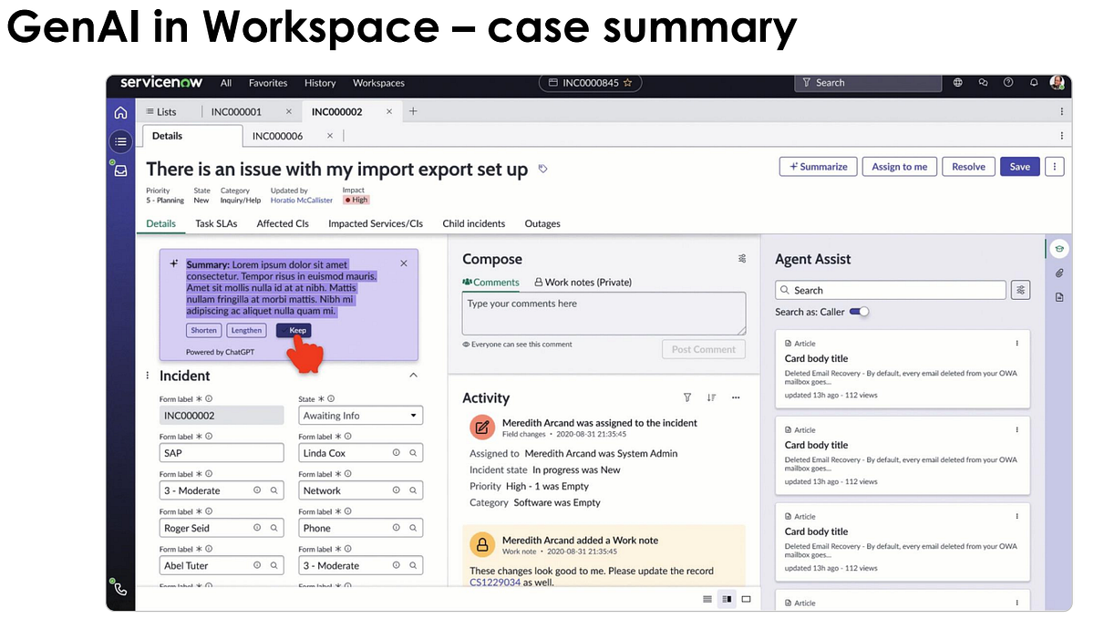Open the record actions three-dot menu beside Save
The height and width of the screenshot is (629, 1094).
click(x=1054, y=166)
